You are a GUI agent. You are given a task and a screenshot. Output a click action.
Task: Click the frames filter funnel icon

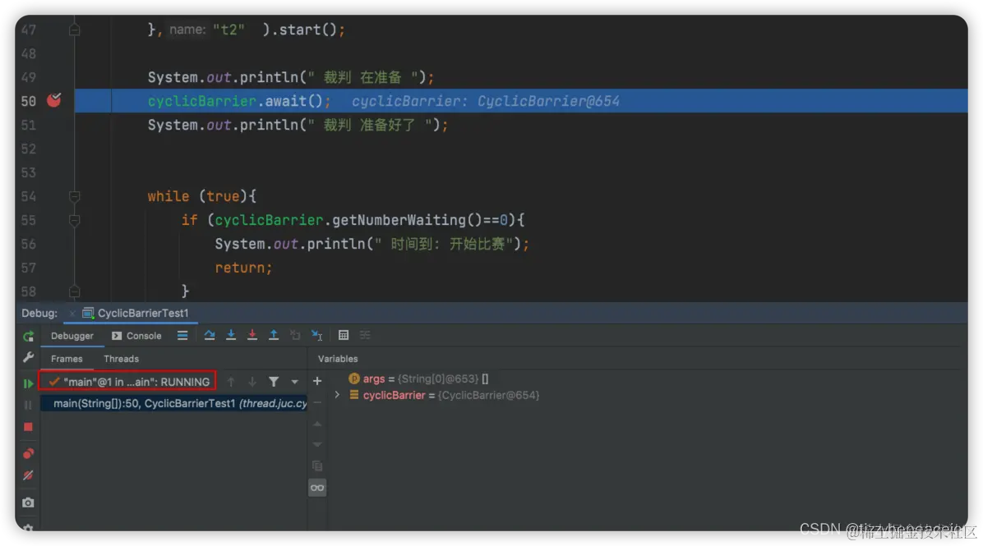[274, 381]
